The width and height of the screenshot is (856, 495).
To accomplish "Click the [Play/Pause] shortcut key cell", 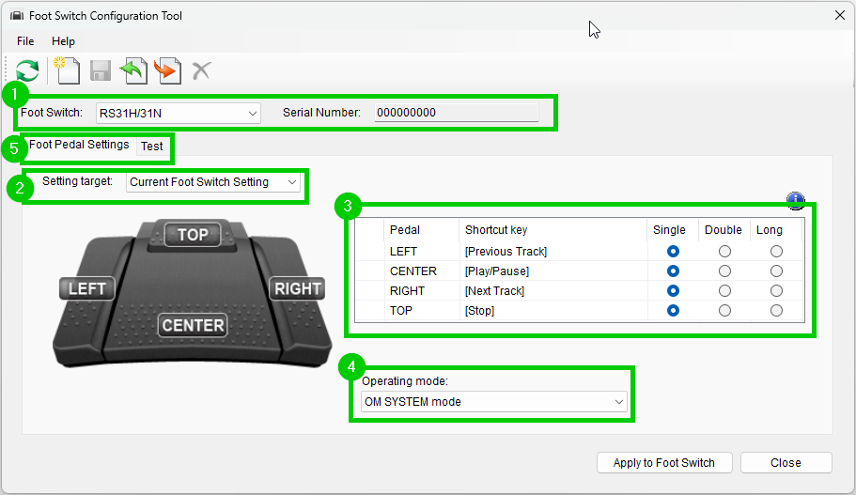I will (x=553, y=271).
